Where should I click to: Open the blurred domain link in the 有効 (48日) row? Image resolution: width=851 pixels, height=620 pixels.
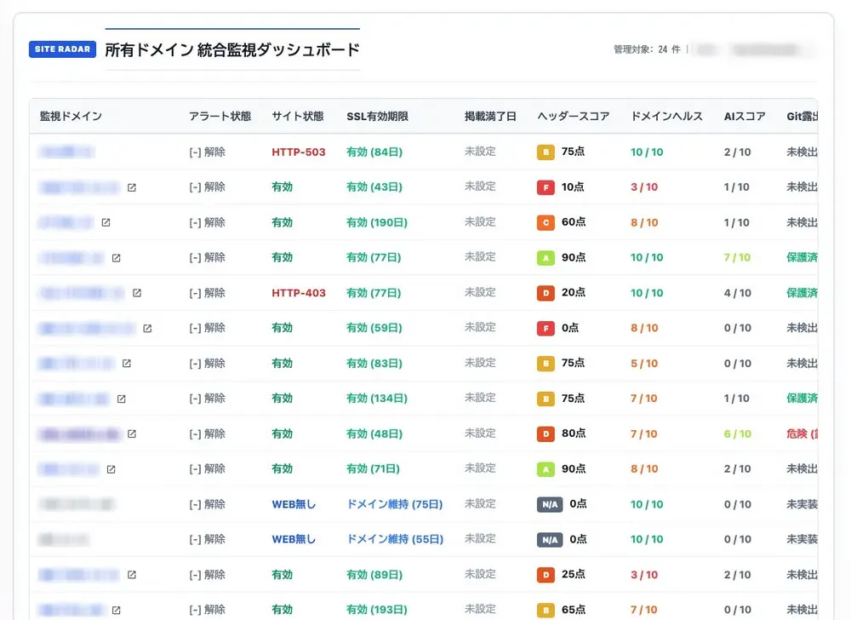pyautogui.click(x=80, y=433)
